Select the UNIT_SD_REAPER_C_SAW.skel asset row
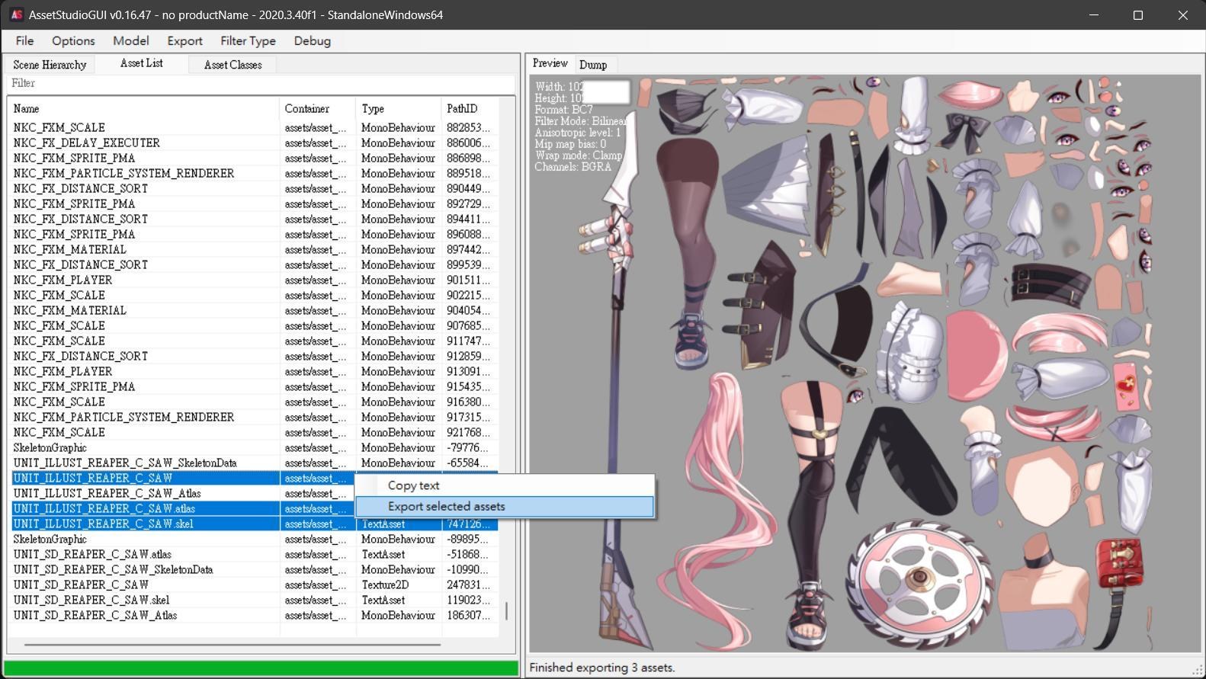 click(91, 601)
